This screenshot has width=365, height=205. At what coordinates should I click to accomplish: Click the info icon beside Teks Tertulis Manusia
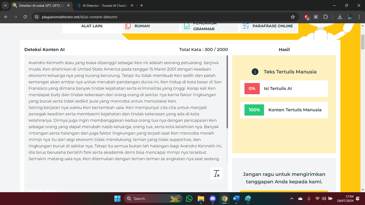pos(255,72)
